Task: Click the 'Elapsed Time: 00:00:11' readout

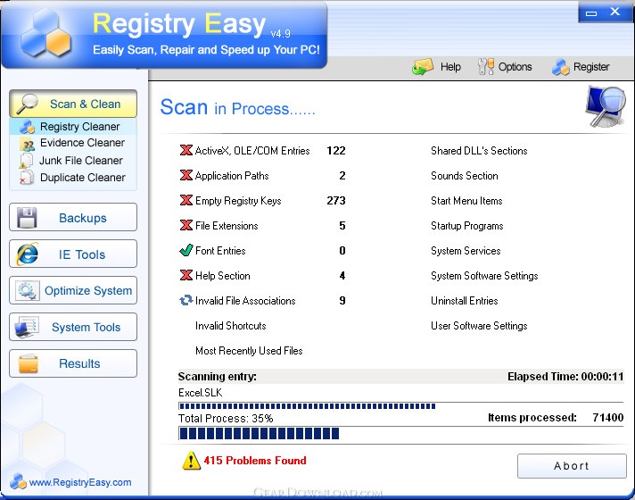Action: 565,377
